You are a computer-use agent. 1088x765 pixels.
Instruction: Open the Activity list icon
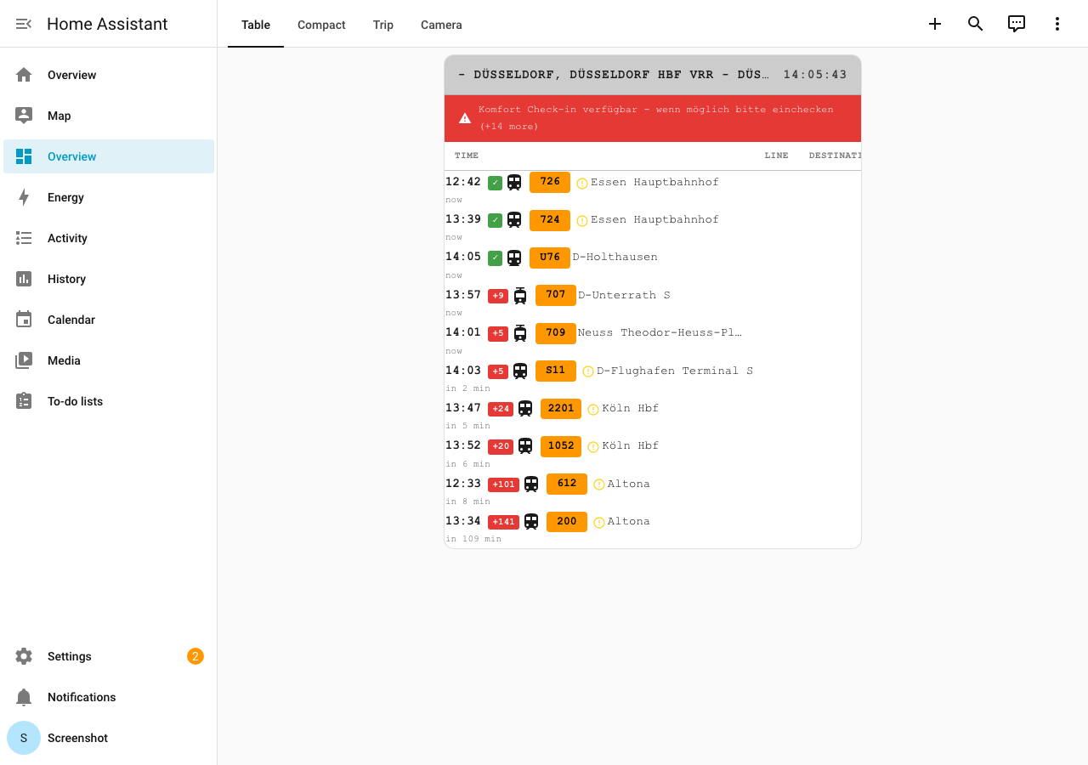24,238
